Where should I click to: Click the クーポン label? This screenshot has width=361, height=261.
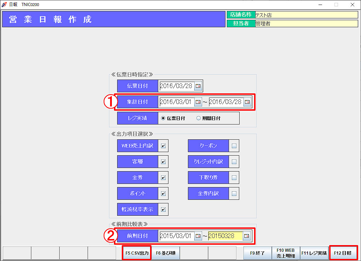(208, 146)
